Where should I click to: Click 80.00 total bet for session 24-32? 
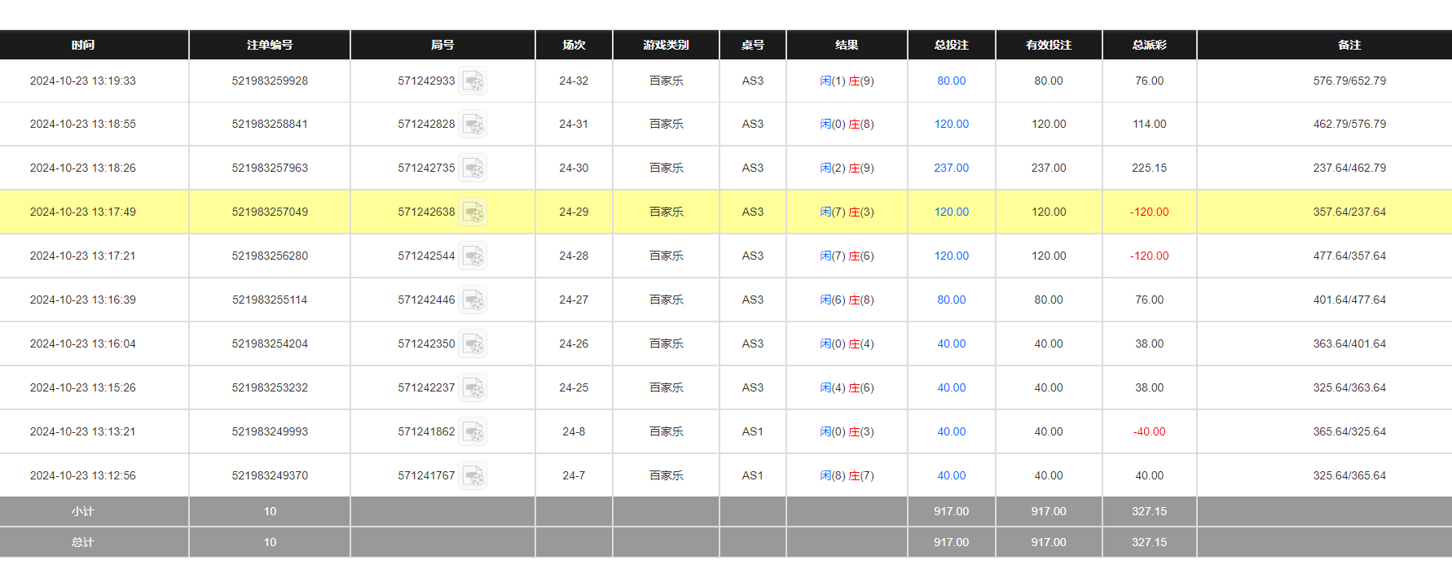951,81
